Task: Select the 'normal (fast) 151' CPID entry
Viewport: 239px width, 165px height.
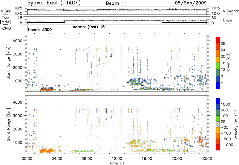Action: [x=90, y=27]
